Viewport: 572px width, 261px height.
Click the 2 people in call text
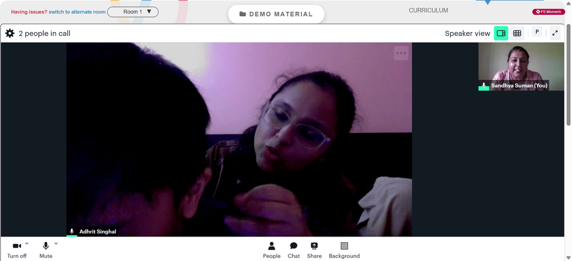(x=45, y=34)
